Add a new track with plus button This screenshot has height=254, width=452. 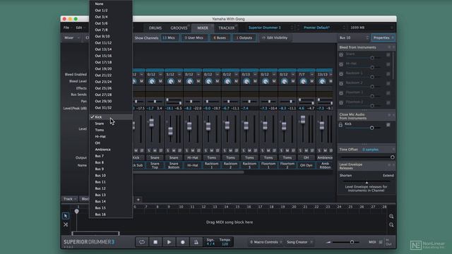click(138, 199)
